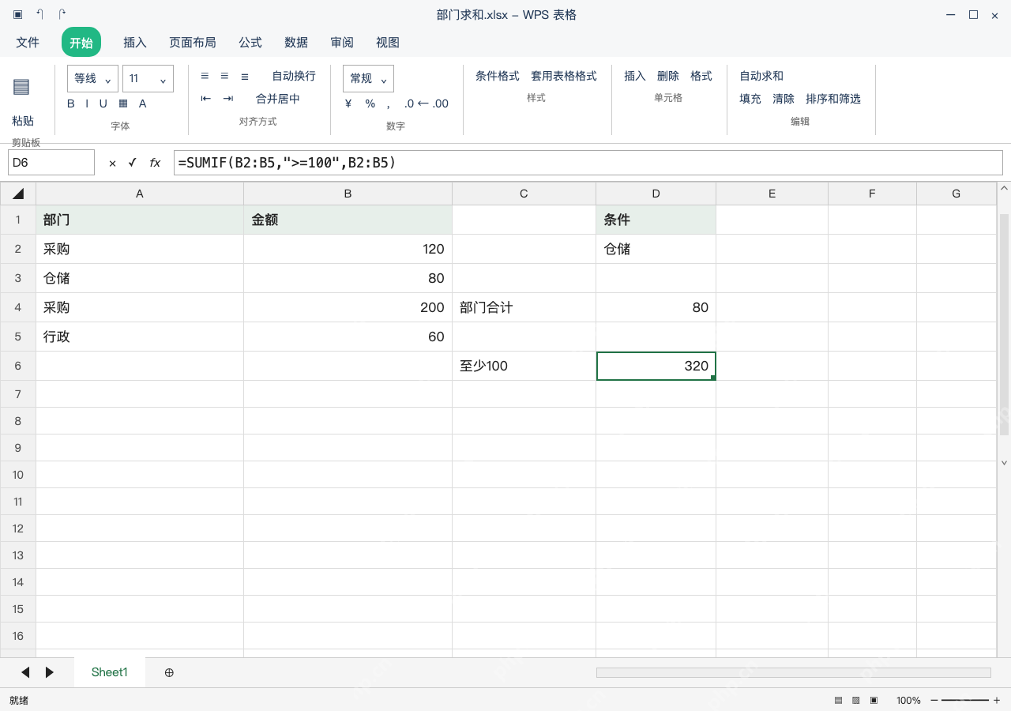This screenshot has height=711, width=1011.
Task: Redo the last undone action
Action: [x=62, y=14]
